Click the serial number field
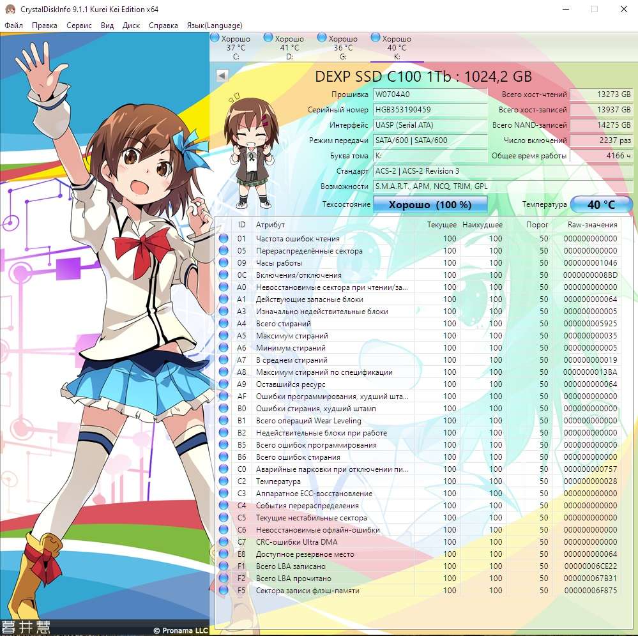 point(430,110)
